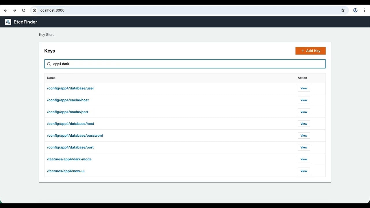
Task: Click the EtcdFinder logo icon
Action: [8, 22]
